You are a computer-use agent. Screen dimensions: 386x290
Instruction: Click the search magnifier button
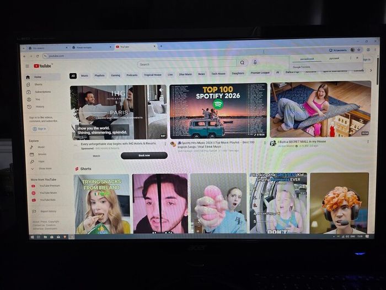click(x=242, y=63)
